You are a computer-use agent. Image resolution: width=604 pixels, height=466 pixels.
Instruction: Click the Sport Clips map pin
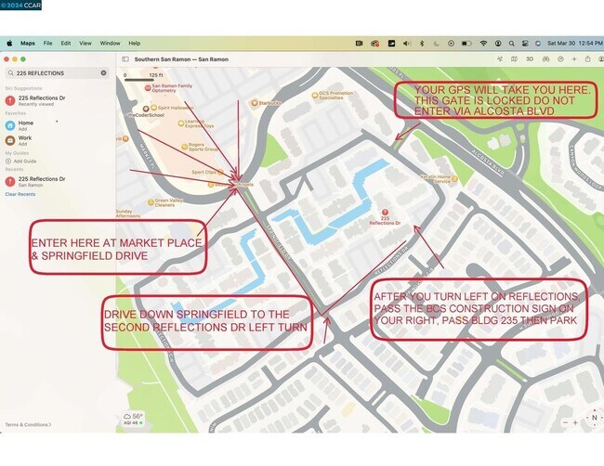[x=220, y=172]
